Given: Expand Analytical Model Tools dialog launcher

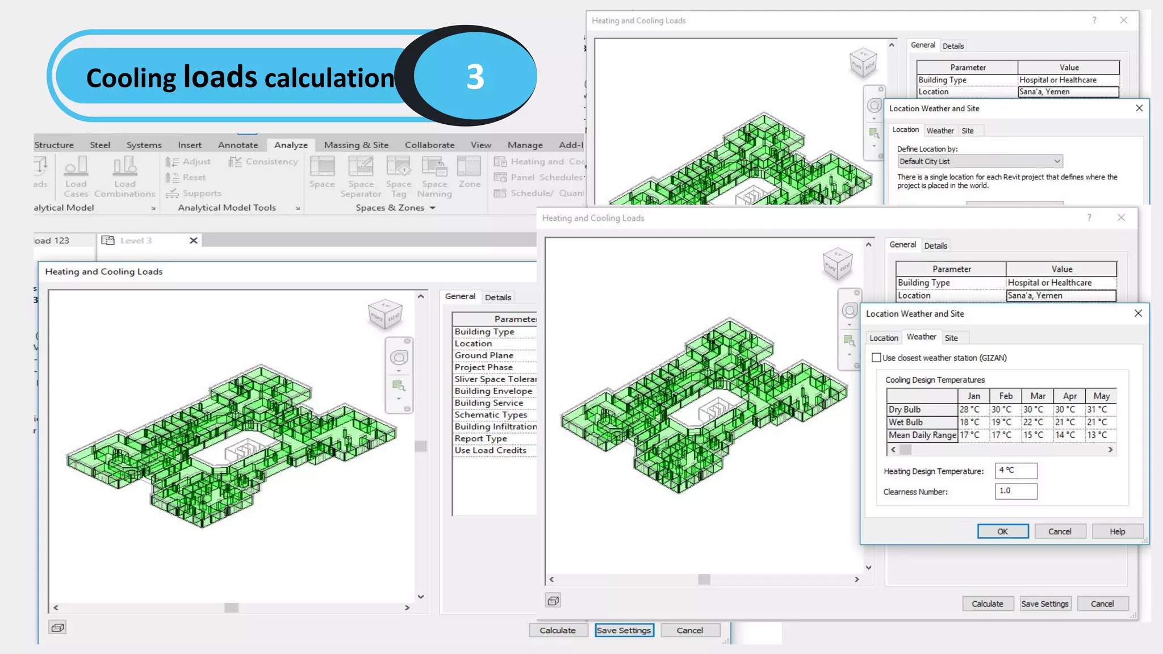Looking at the screenshot, I should 298,208.
